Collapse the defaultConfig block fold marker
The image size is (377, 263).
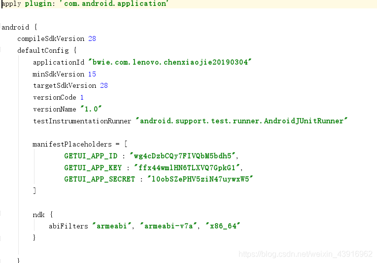pyautogui.click(x=0, y=49)
